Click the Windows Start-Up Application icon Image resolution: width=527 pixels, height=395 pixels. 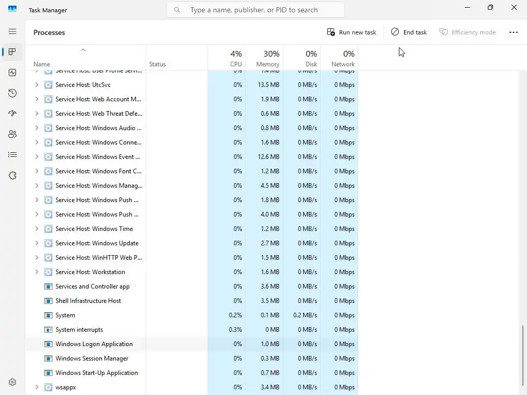tap(48, 373)
